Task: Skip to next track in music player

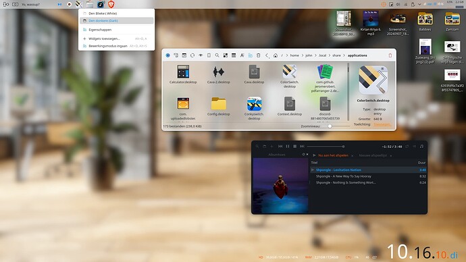Action: 302,147
